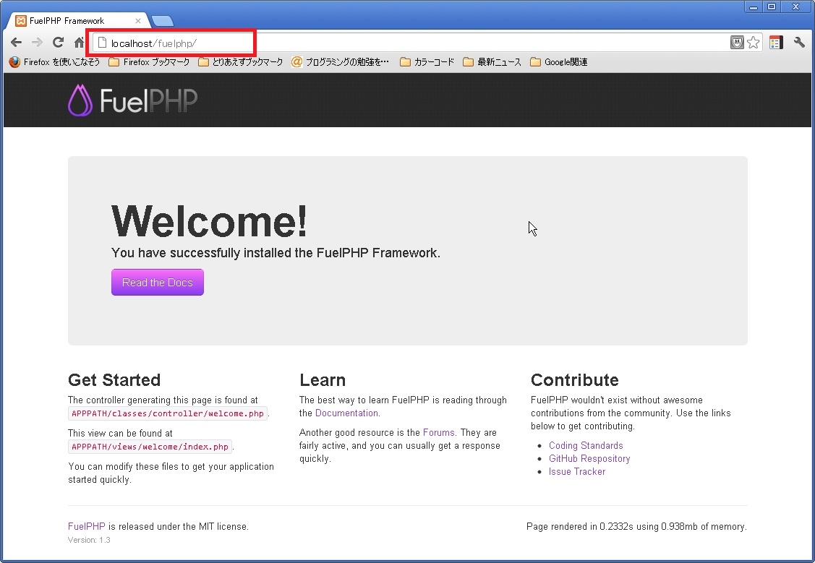This screenshot has width=815, height=563.
Task: Click the 'Welcome!' heading
Action: click(x=210, y=221)
